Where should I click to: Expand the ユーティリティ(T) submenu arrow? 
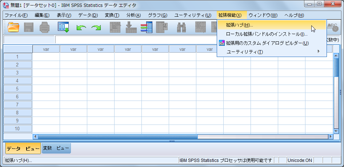pyautogui.click(x=319, y=52)
